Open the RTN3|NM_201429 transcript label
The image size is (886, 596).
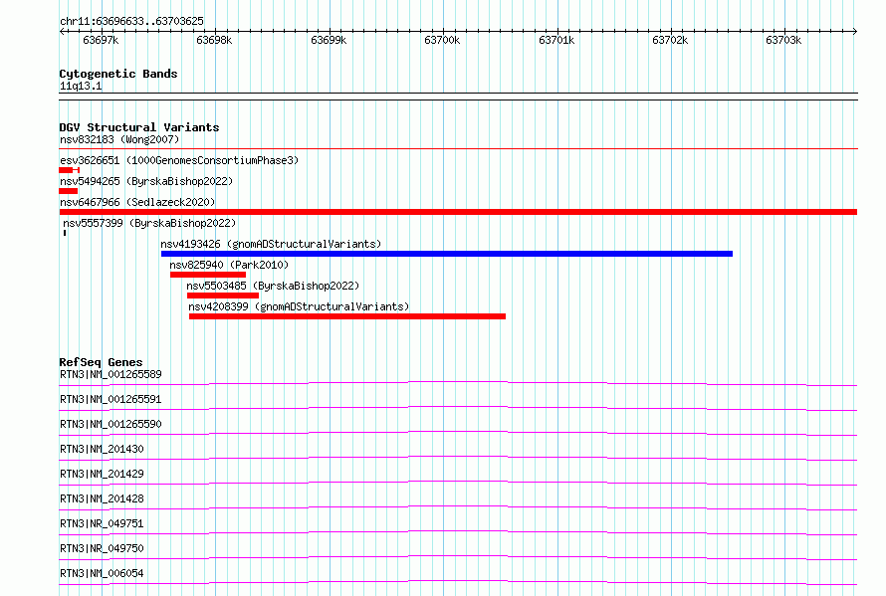(x=102, y=474)
